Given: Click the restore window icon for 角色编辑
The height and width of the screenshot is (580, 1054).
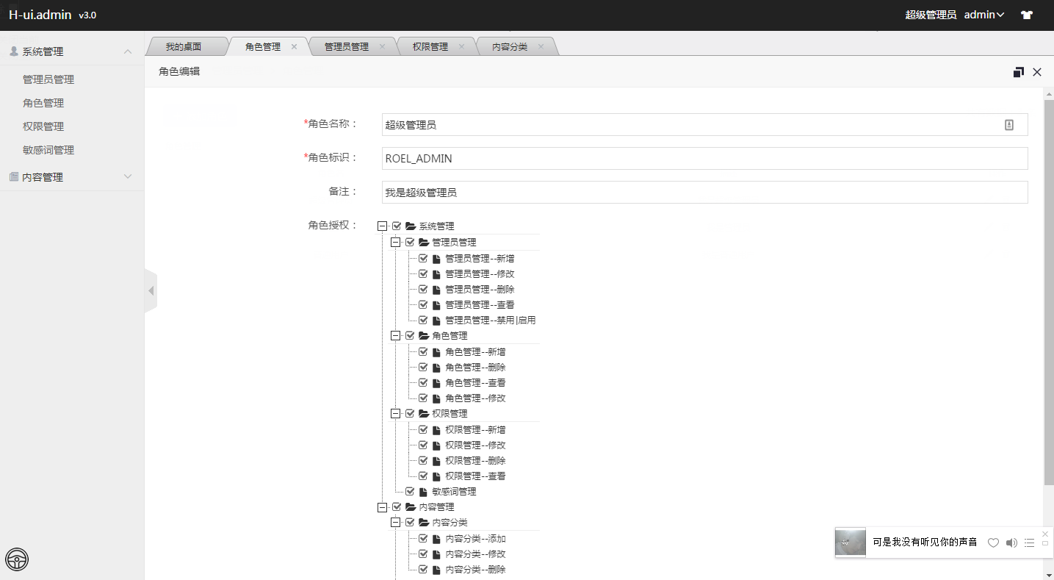Looking at the screenshot, I should pyautogui.click(x=1019, y=72).
